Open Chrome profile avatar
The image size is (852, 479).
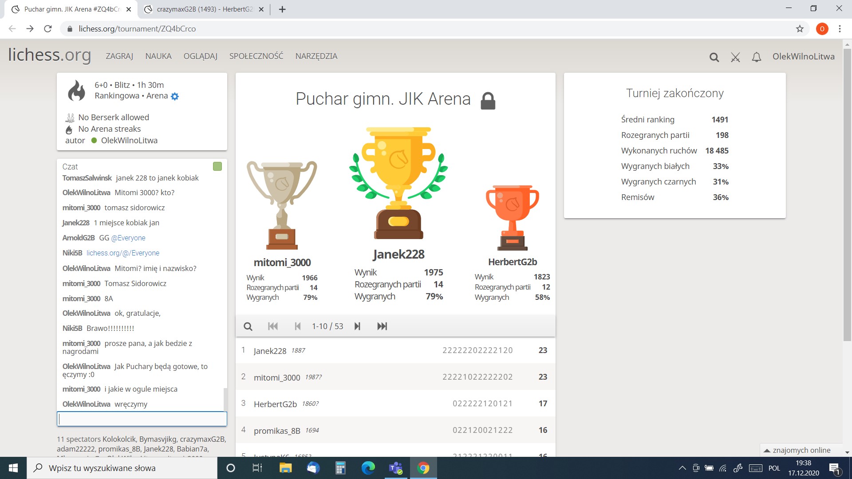tap(822, 29)
